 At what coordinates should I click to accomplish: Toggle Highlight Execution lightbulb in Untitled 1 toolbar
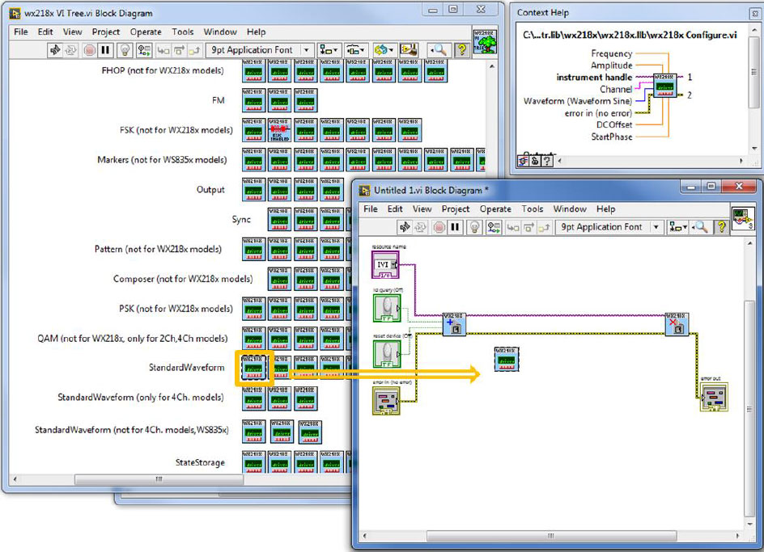pyautogui.click(x=473, y=228)
